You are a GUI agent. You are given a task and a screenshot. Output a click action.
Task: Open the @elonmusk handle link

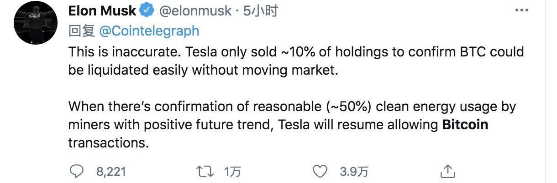(196, 11)
